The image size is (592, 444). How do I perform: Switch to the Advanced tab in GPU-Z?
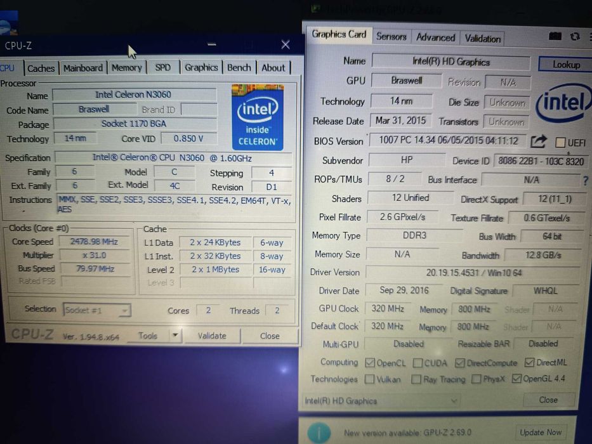tap(436, 37)
